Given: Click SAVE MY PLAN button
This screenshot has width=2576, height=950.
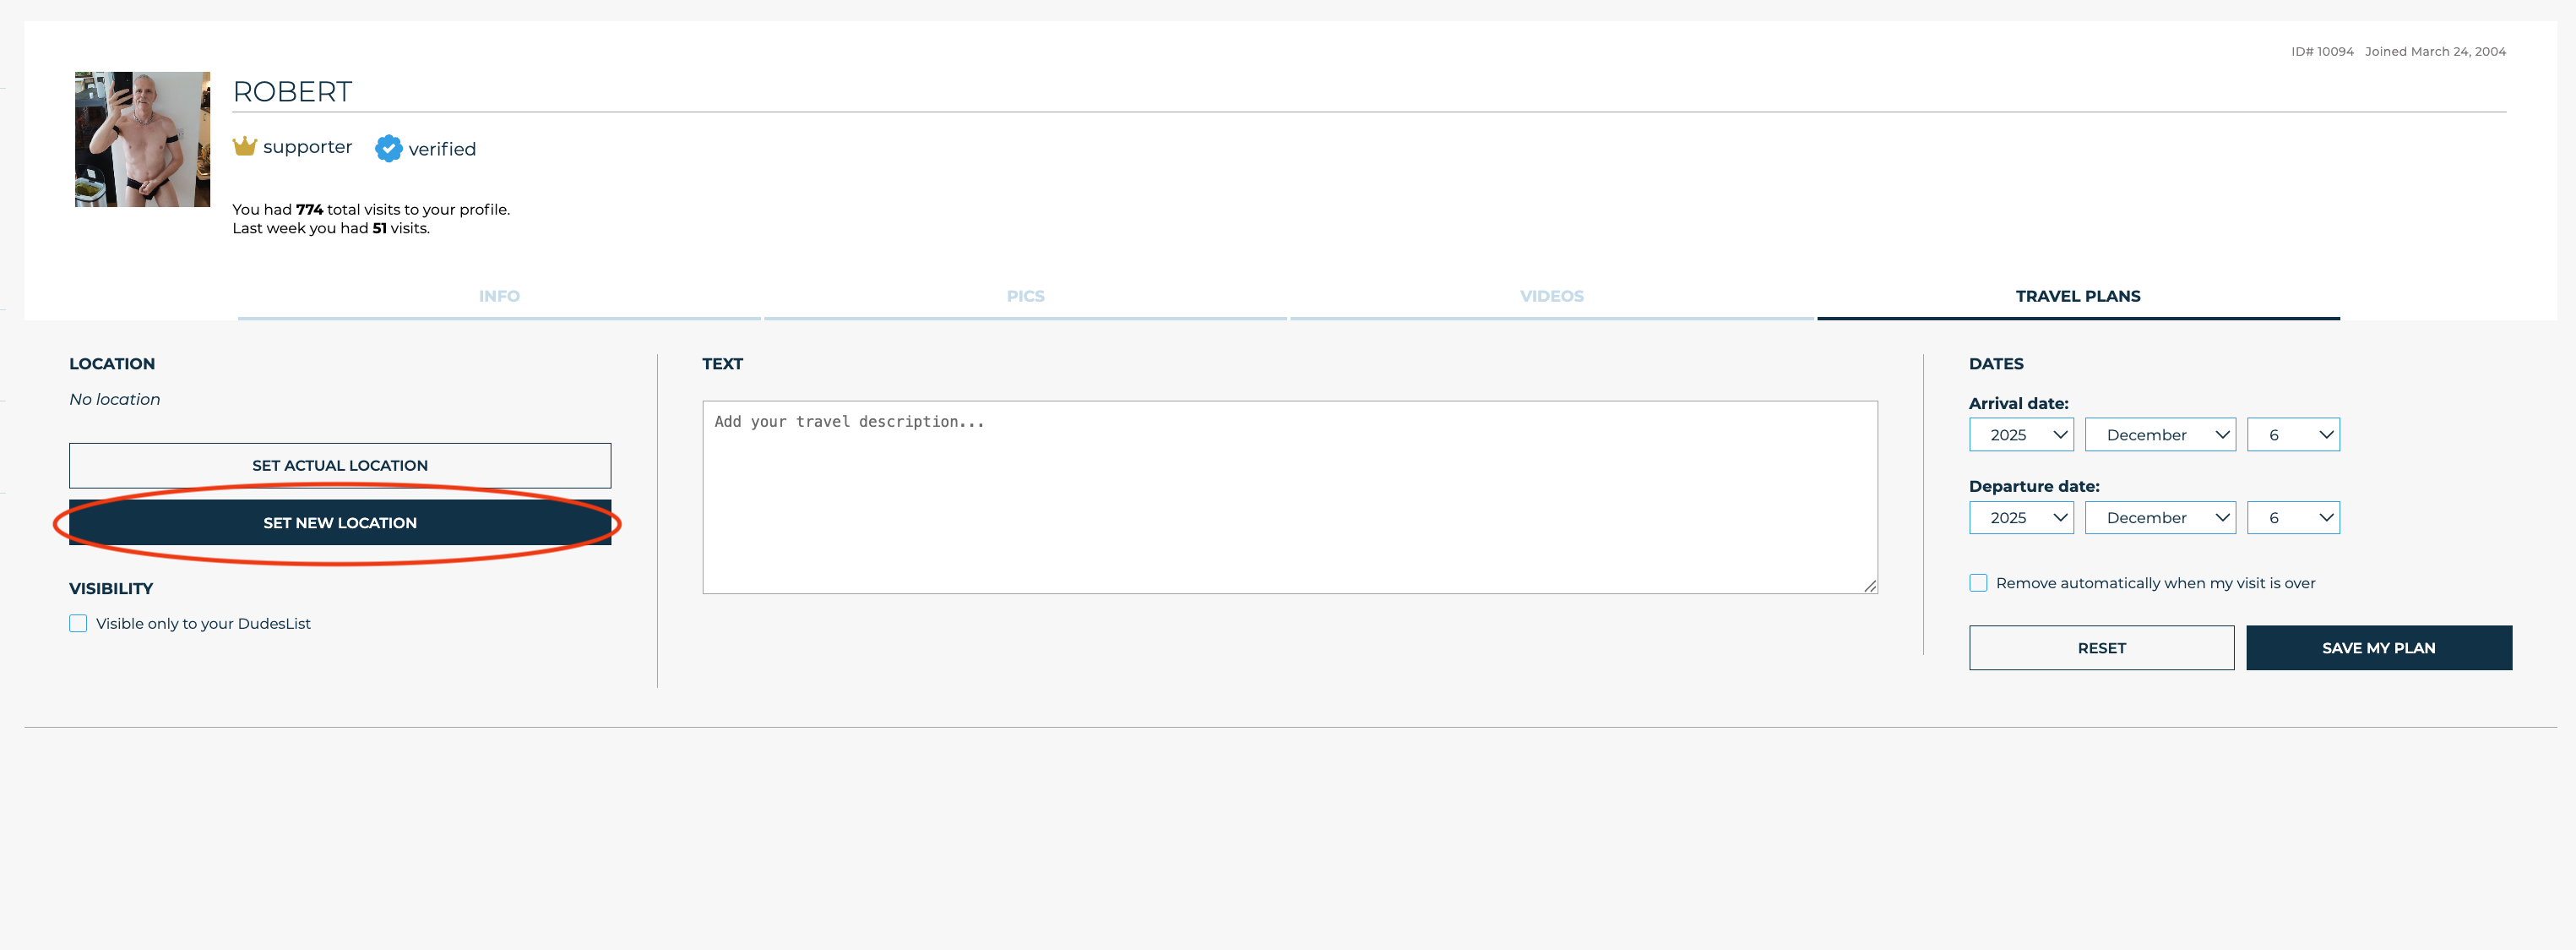Looking at the screenshot, I should click(2378, 647).
